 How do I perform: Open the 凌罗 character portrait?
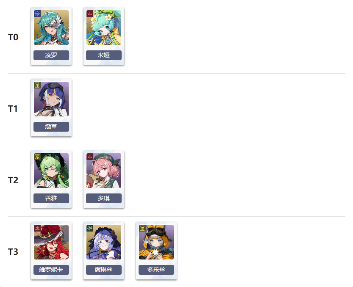[x=51, y=28]
